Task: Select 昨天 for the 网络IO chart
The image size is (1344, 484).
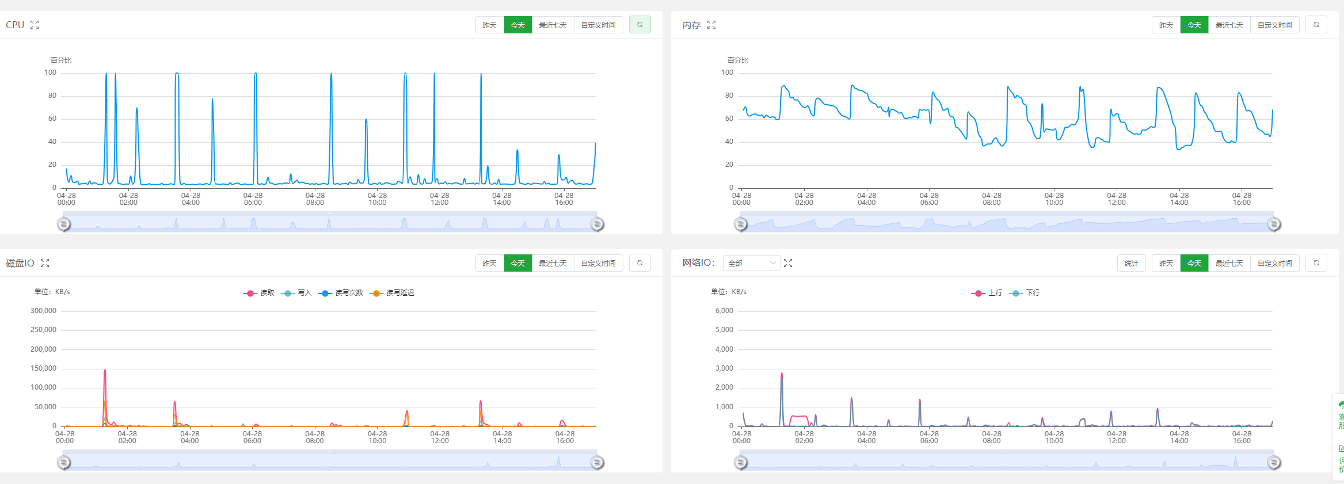Action: (1166, 263)
